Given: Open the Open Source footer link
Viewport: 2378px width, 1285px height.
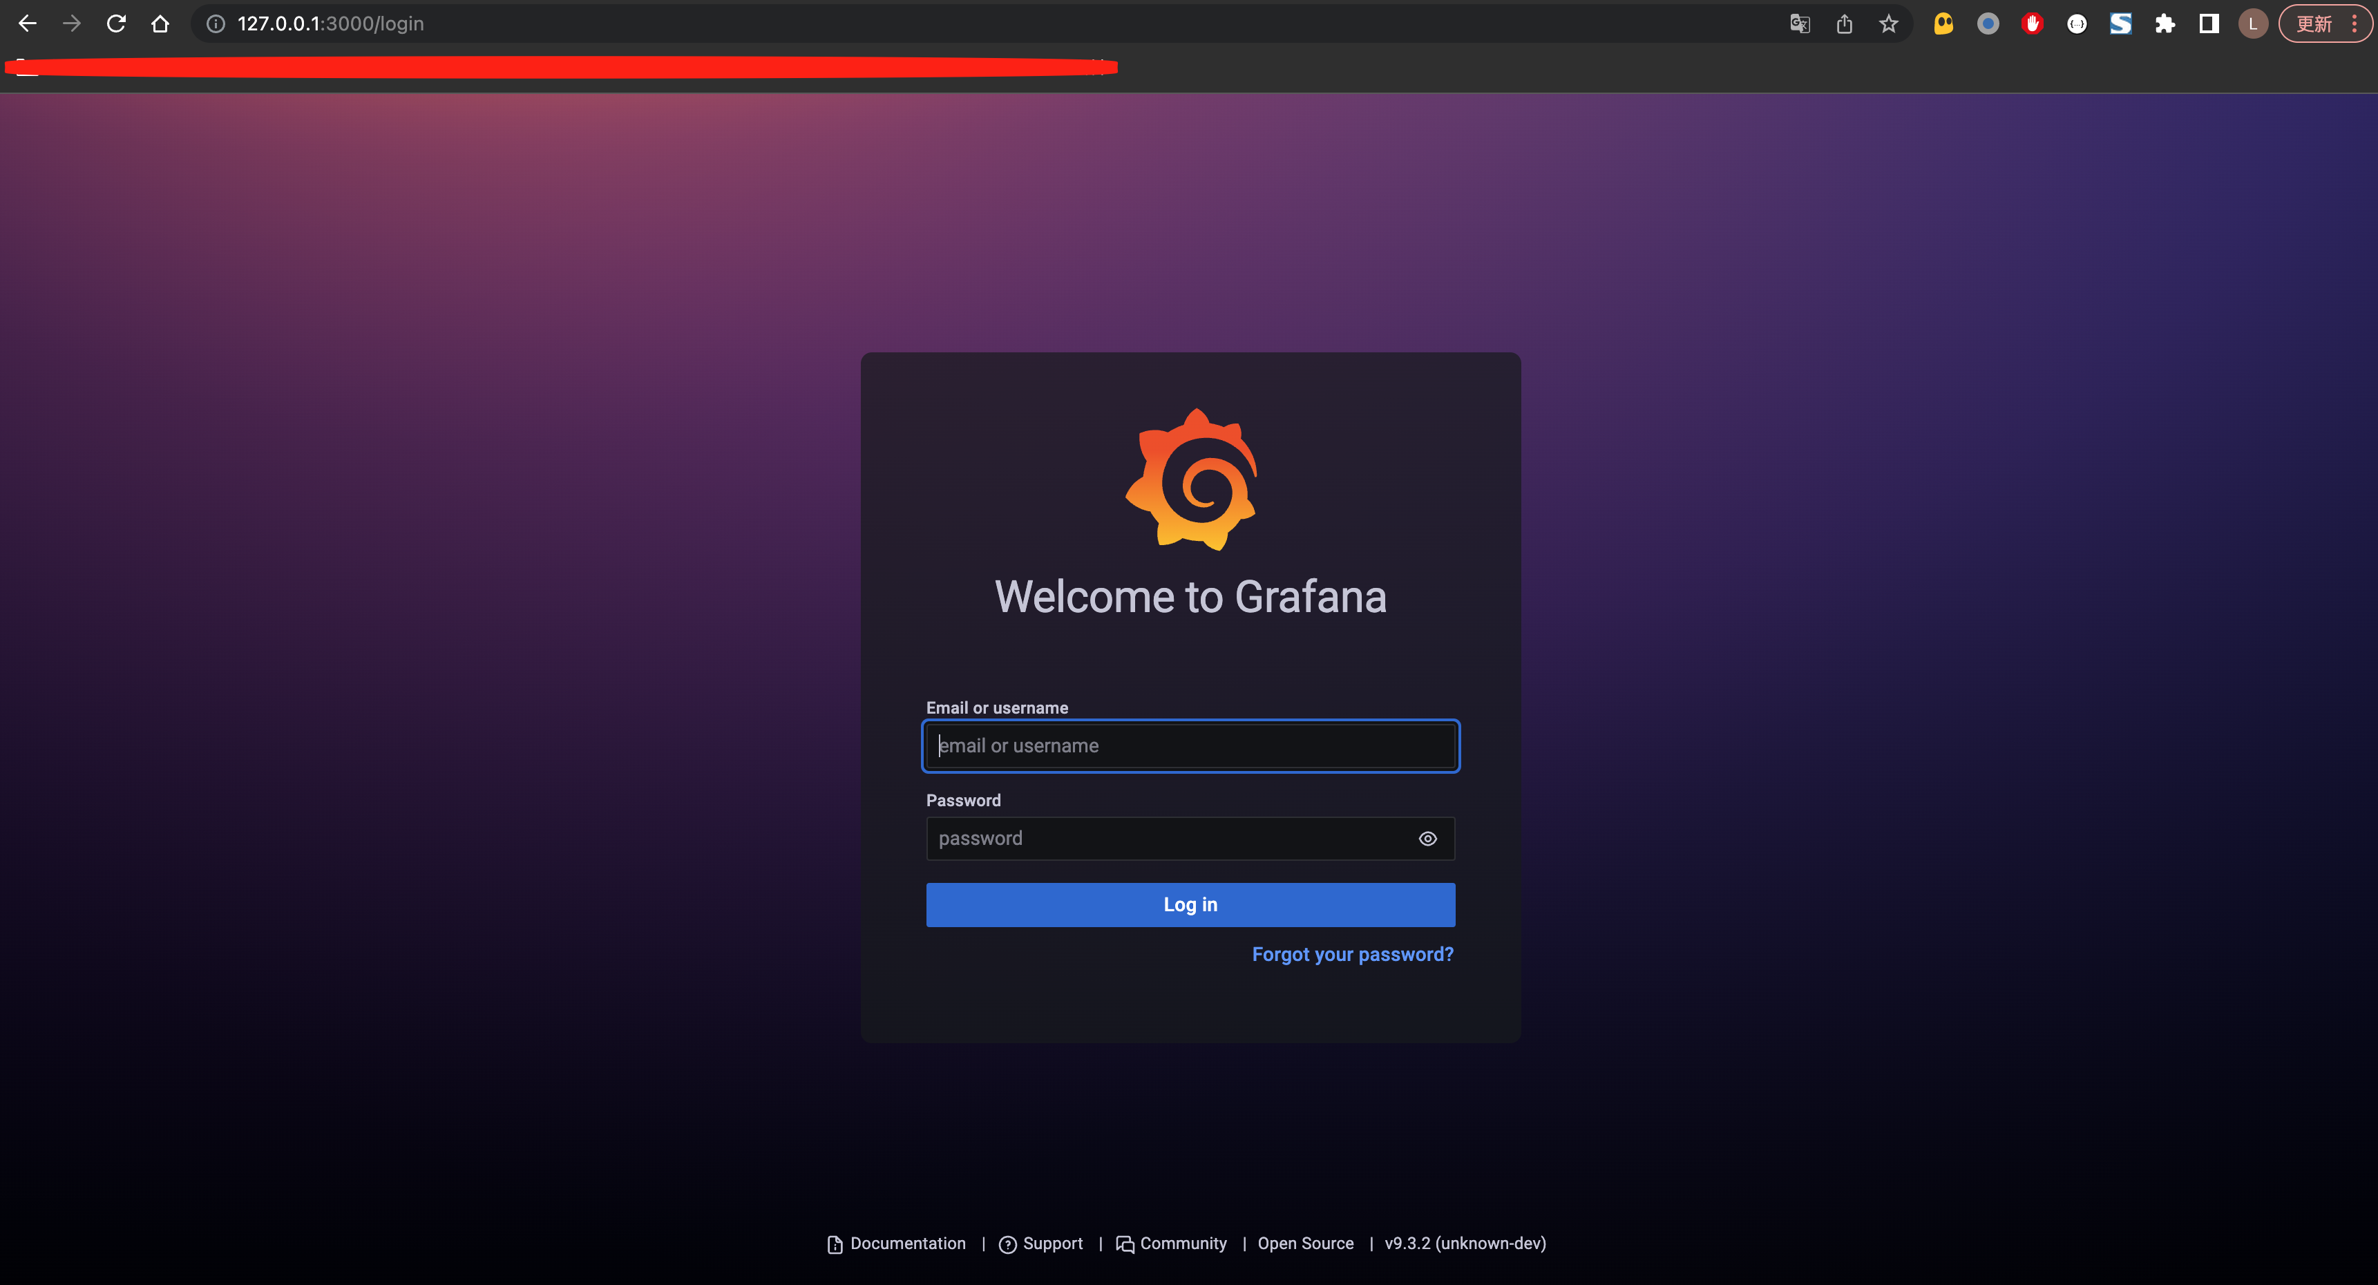Looking at the screenshot, I should pyautogui.click(x=1305, y=1244).
